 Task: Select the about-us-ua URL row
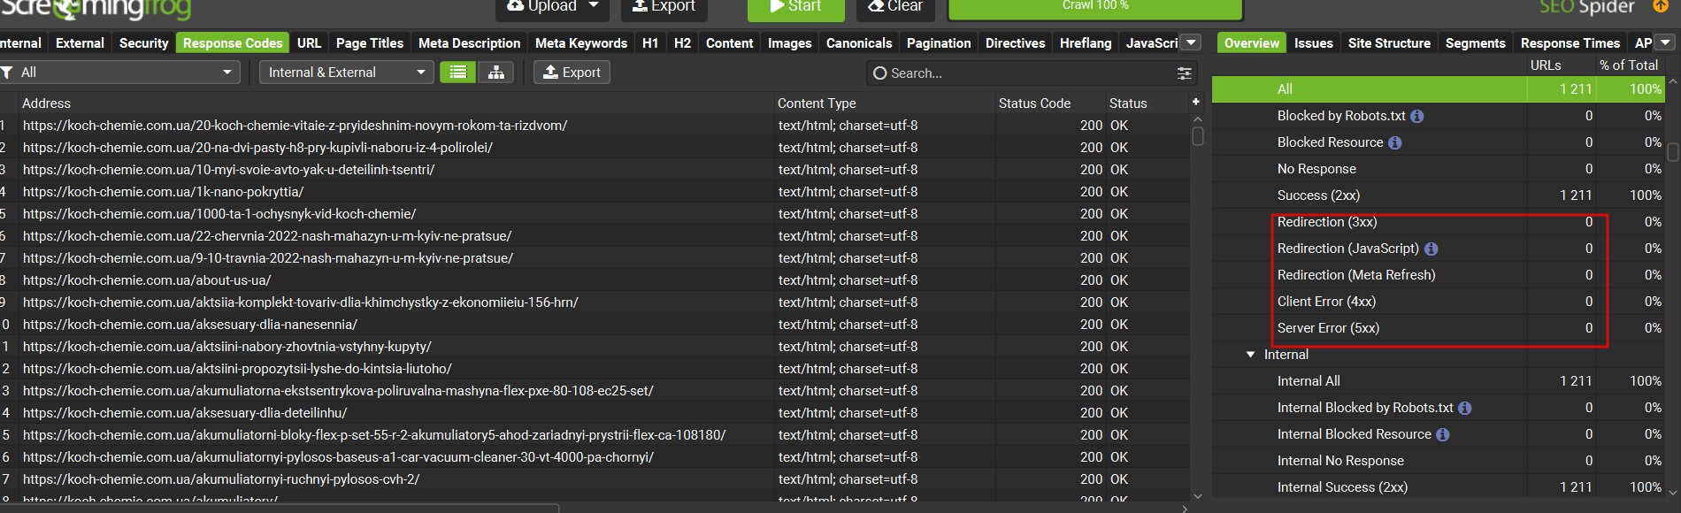pos(595,280)
